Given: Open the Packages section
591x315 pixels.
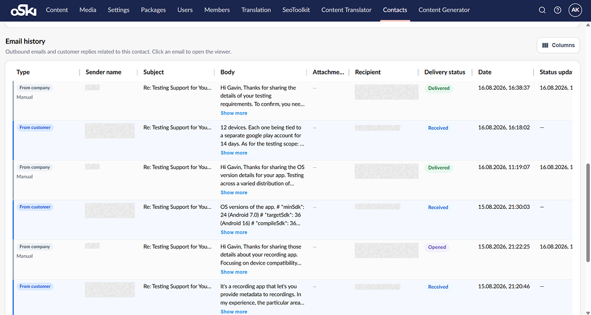Looking at the screenshot, I should pos(154,10).
